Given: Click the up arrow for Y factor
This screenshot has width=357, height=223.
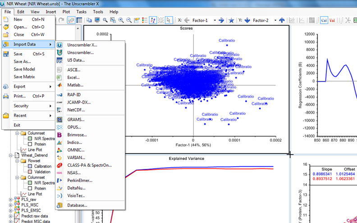Looking at the screenshot, I should pyautogui.click(x=282, y=20).
